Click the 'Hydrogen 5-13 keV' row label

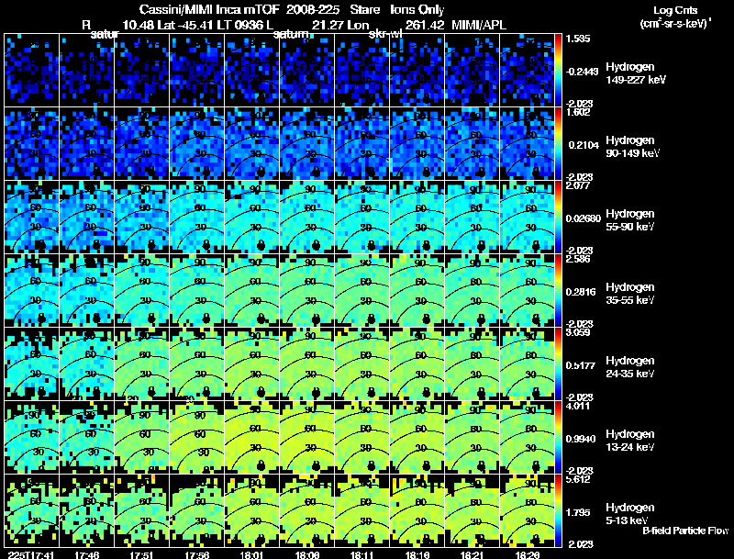[630, 514]
